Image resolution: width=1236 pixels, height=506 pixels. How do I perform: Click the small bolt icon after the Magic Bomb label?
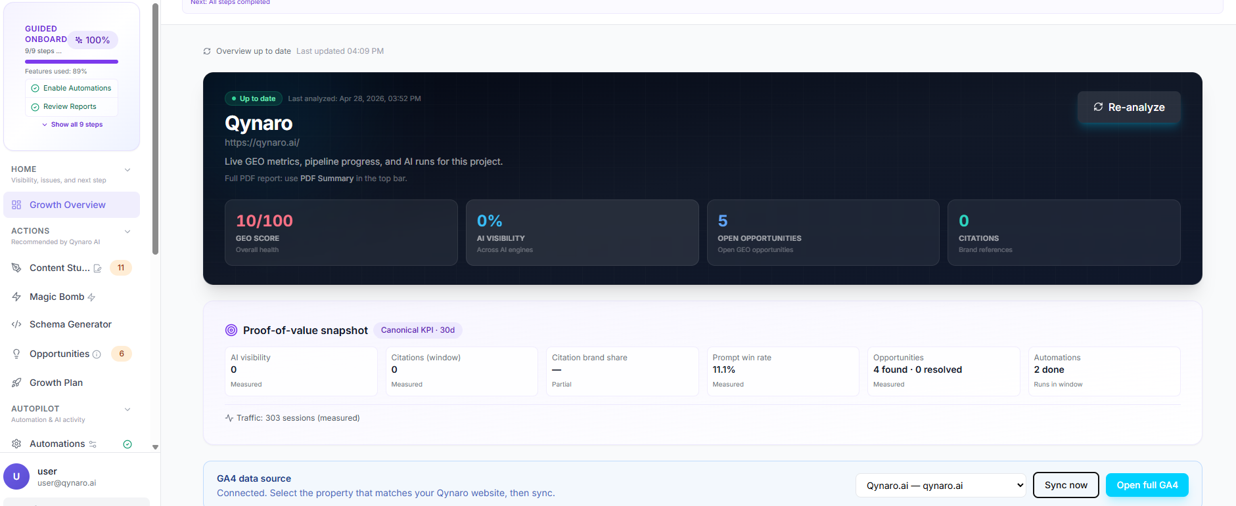(91, 297)
